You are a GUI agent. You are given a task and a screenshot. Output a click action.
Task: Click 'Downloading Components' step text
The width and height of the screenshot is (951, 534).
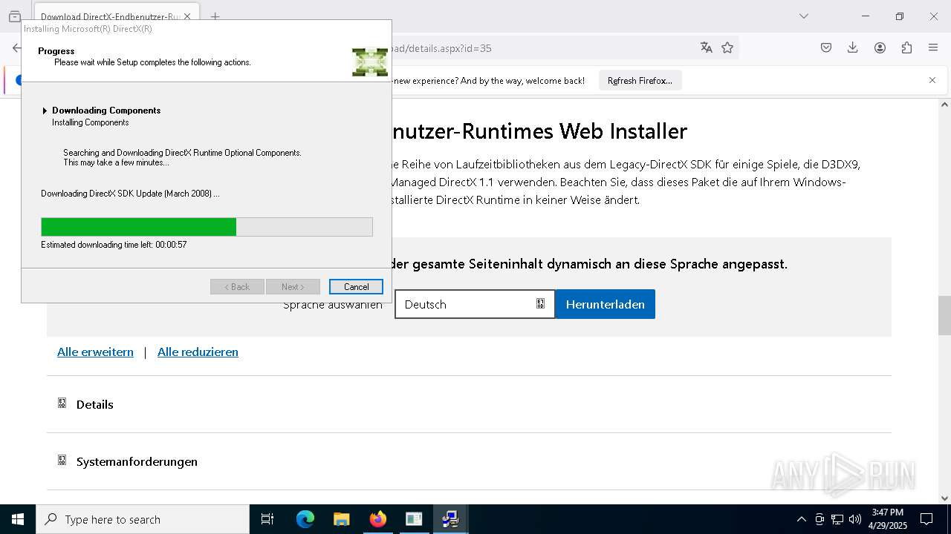point(106,111)
